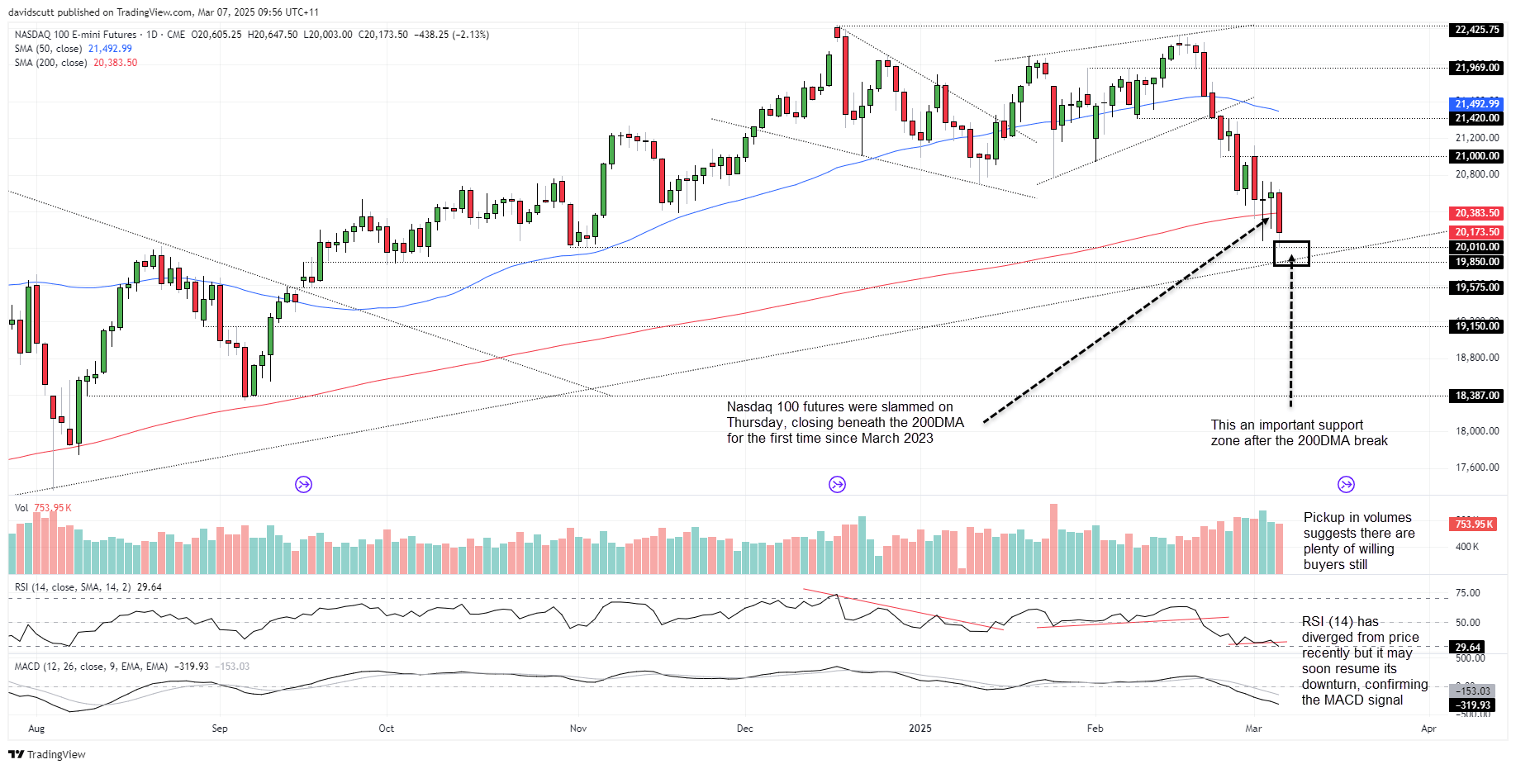Click the MACD (12, 26, close, 9, EMA, EMA) legend
The image size is (1516, 769).
click(x=131, y=667)
